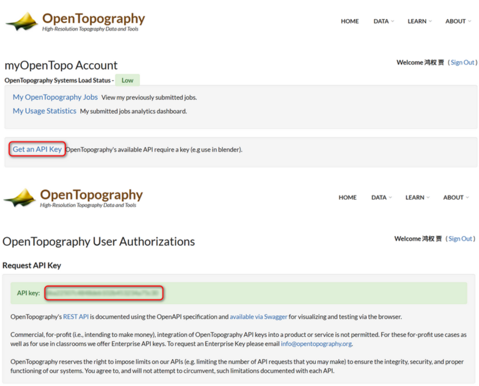This screenshot has width=479, height=386.
Task: Click the Request API Key heading
Action: coord(32,266)
